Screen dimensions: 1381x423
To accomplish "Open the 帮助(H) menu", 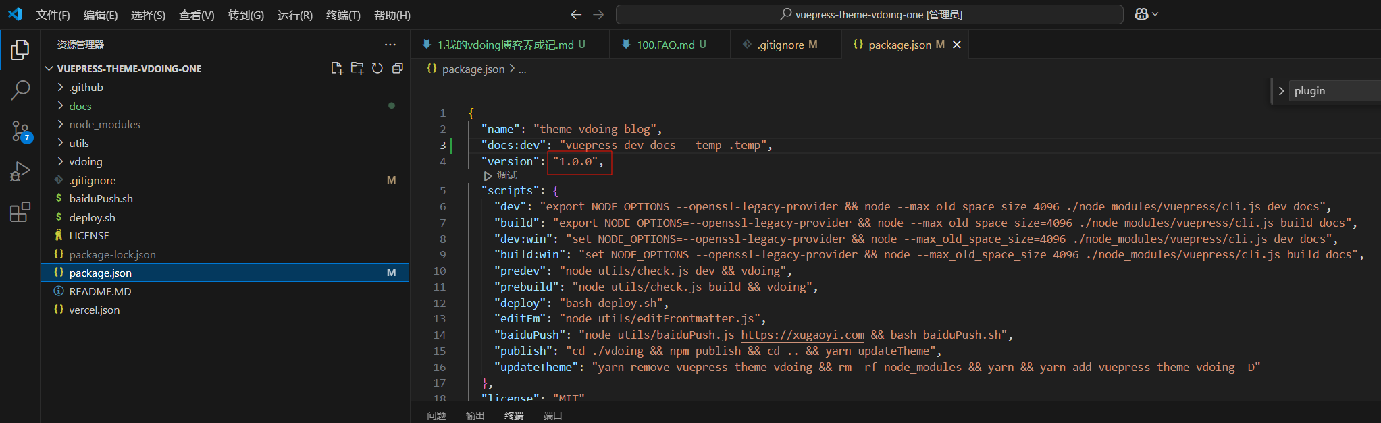I will tap(392, 15).
